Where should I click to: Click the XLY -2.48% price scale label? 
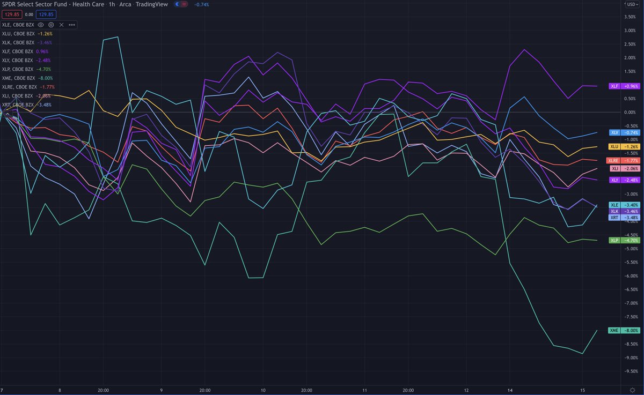(624, 180)
